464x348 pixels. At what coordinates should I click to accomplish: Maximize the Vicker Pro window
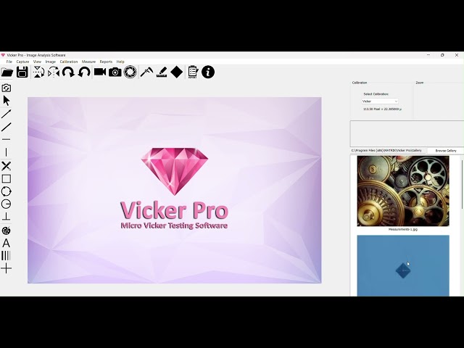(442, 55)
